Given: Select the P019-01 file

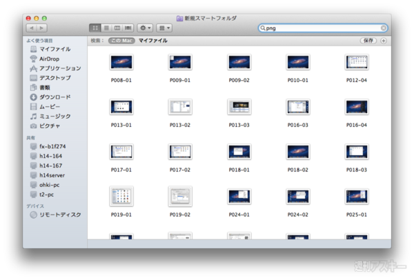Looking at the screenshot, I should click(121, 197).
